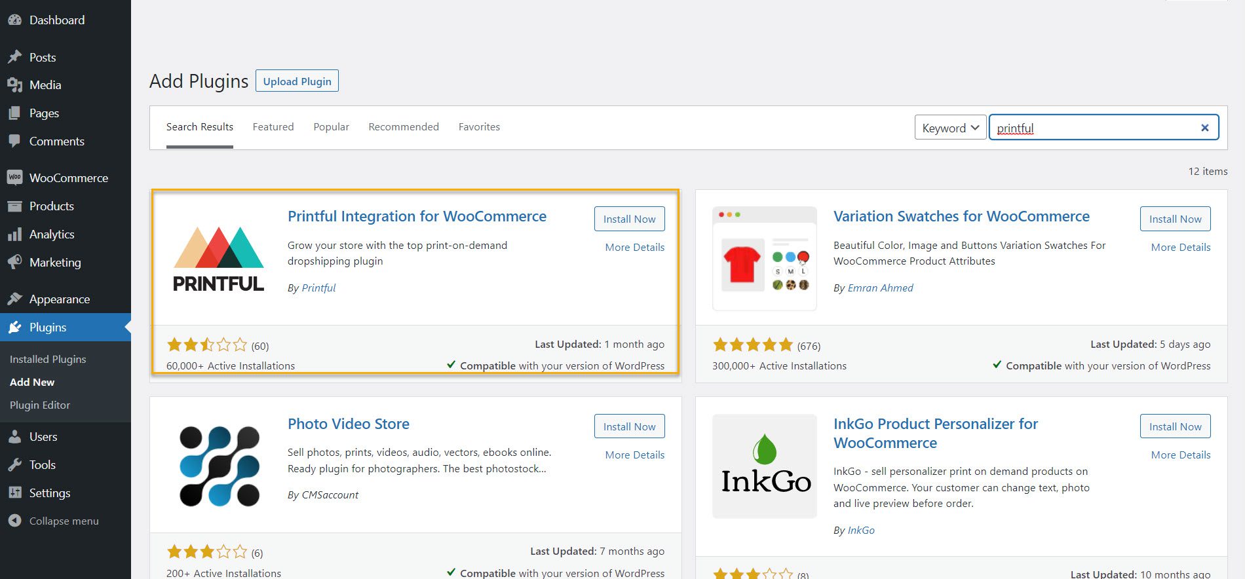The height and width of the screenshot is (579, 1245).
Task: Click the Marketing megaphone icon
Action: pyautogui.click(x=14, y=262)
